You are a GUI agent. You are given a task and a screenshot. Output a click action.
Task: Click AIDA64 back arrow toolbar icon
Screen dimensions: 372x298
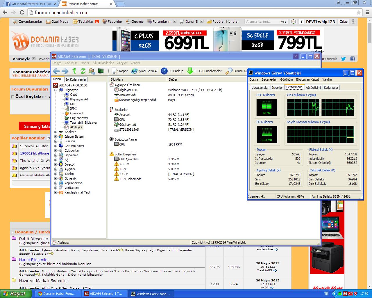point(56,71)
